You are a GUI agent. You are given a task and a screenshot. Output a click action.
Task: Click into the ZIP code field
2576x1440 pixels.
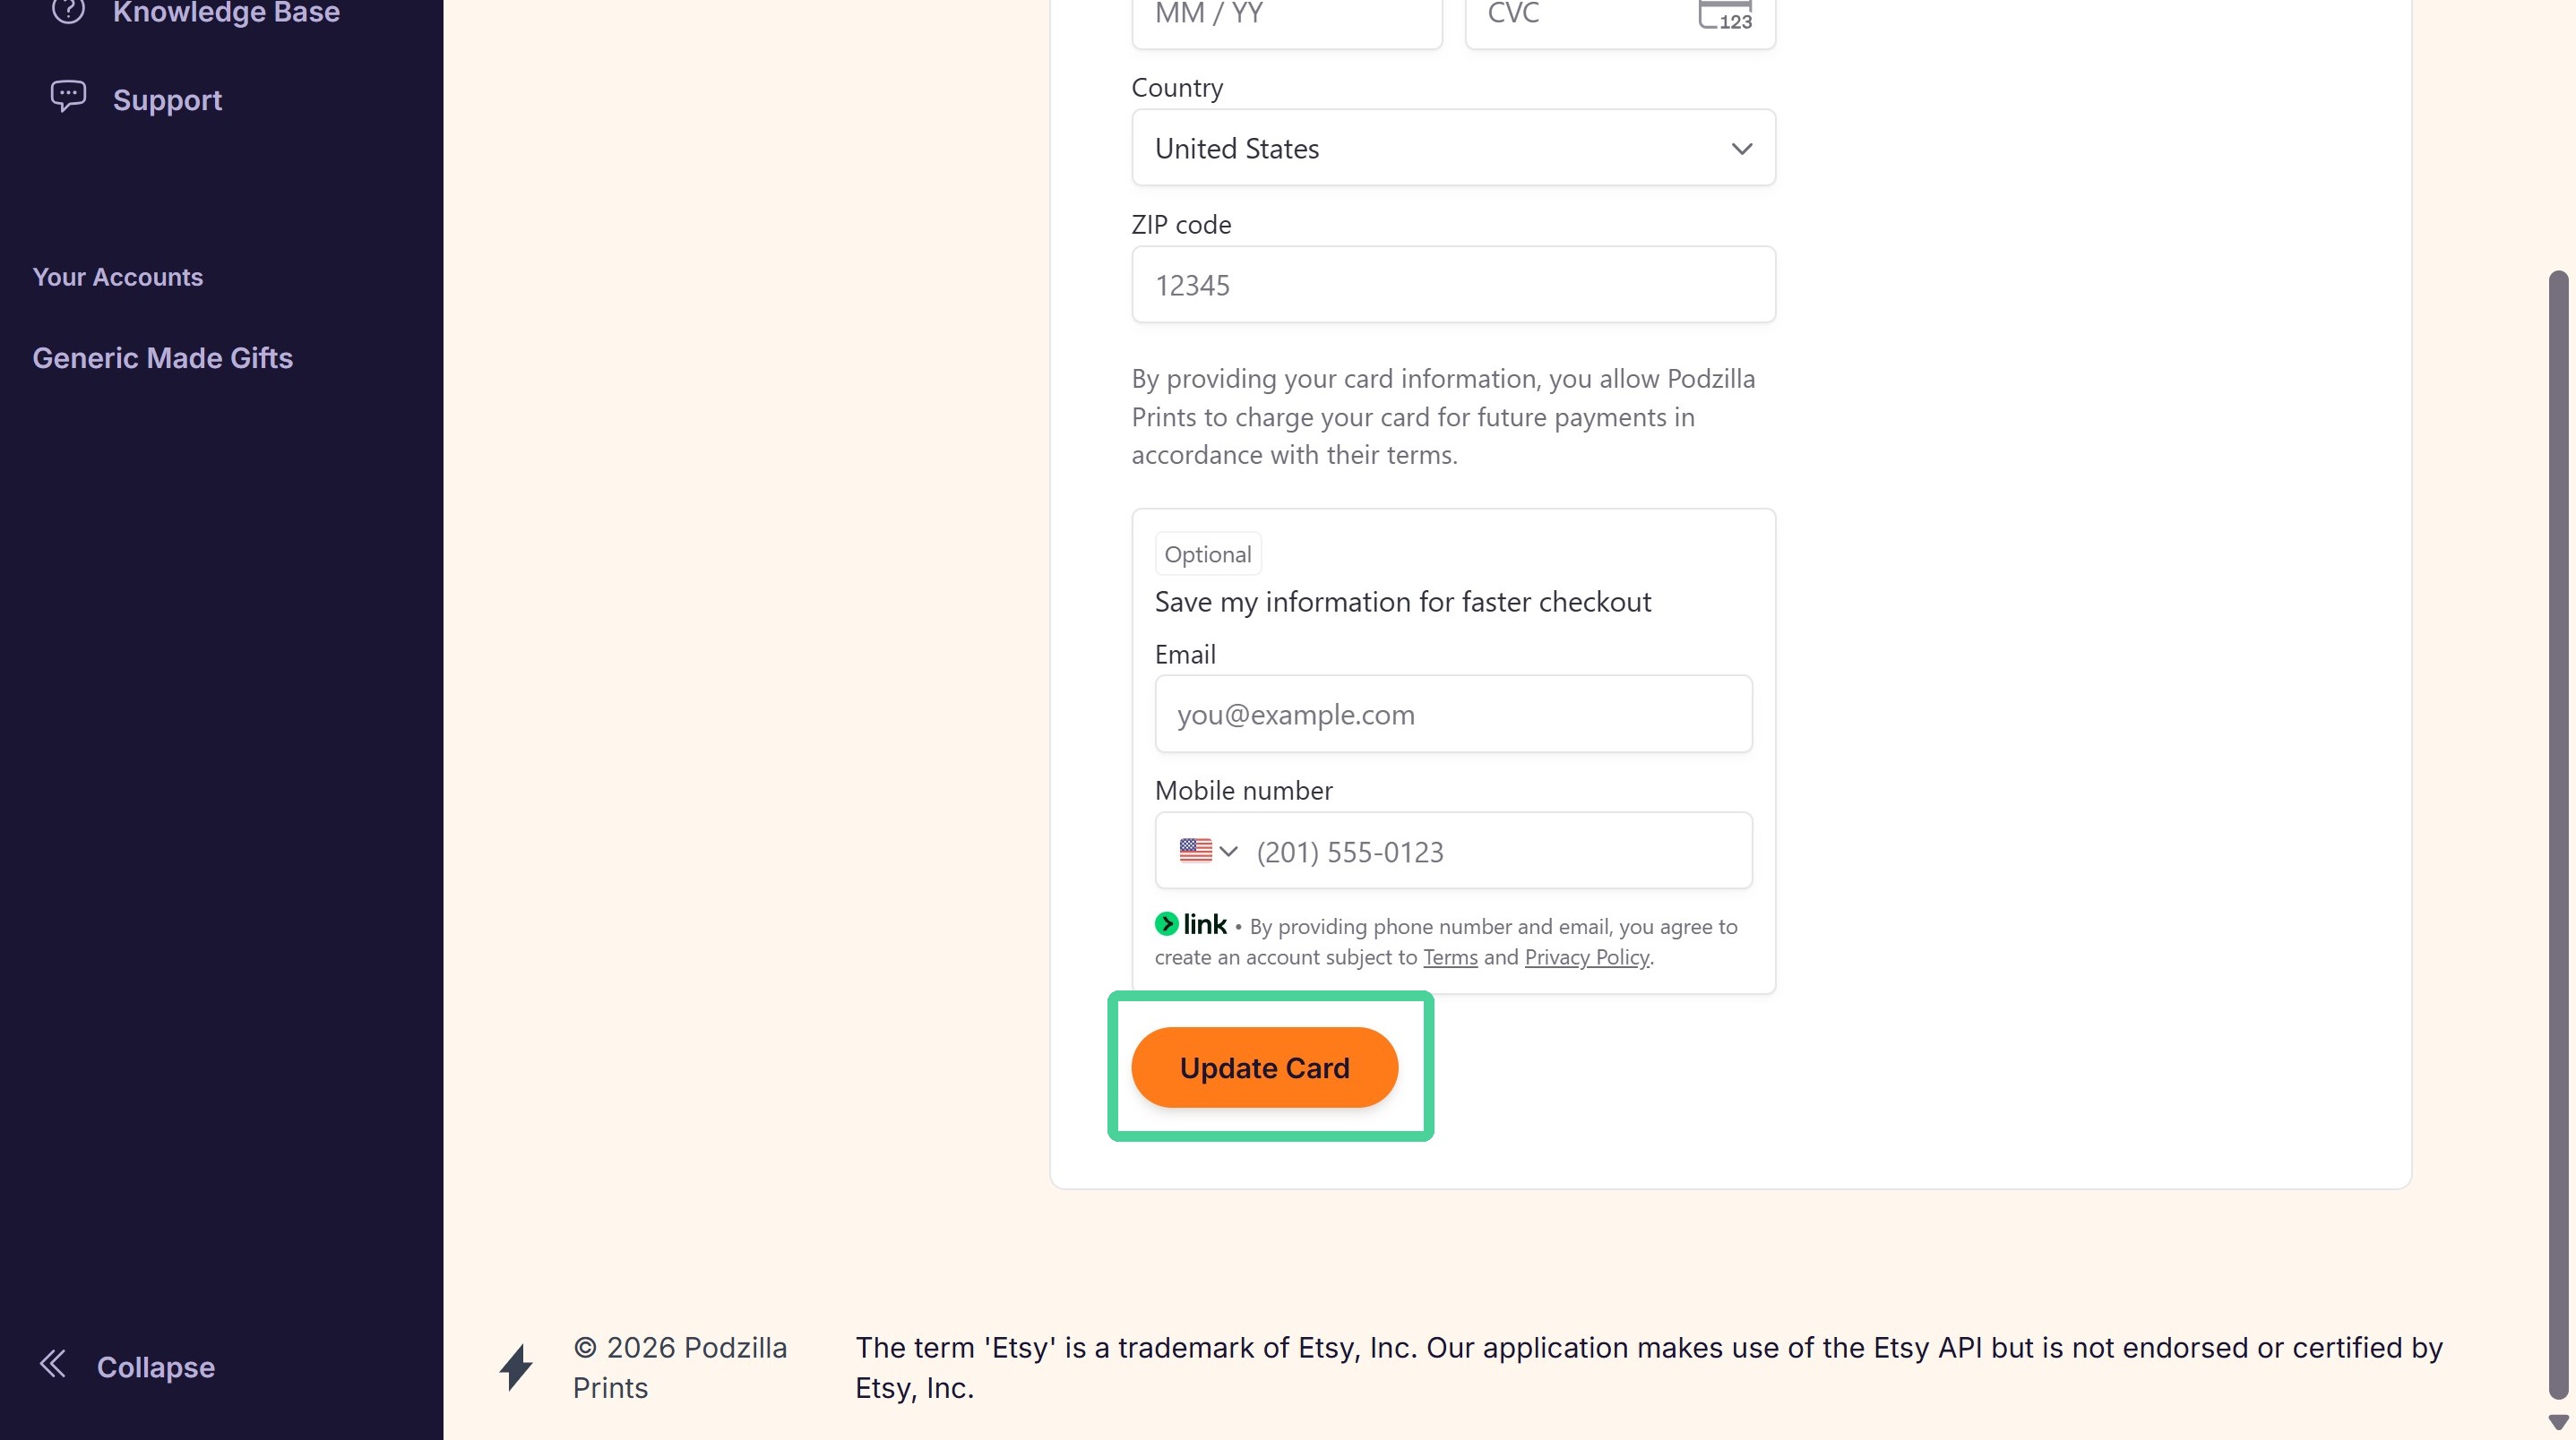(1453, 285)
